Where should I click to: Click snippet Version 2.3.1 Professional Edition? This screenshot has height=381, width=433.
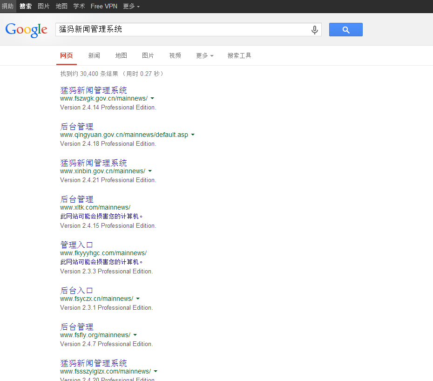106,307
